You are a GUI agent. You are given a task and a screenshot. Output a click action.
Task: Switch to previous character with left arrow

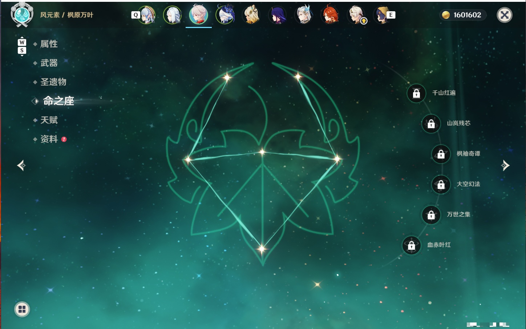(21, 165)
